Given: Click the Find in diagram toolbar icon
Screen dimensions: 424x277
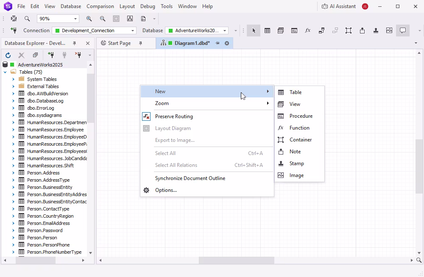Looking at the screenshot, I should tap(14, 19).
